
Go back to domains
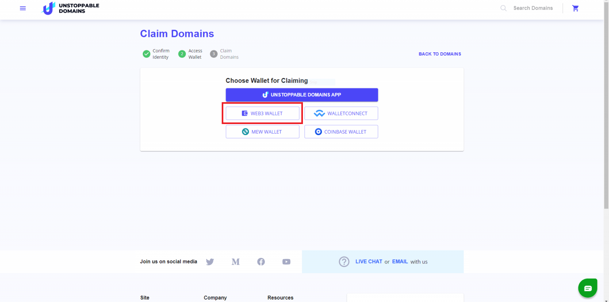[x=440, y=54]
